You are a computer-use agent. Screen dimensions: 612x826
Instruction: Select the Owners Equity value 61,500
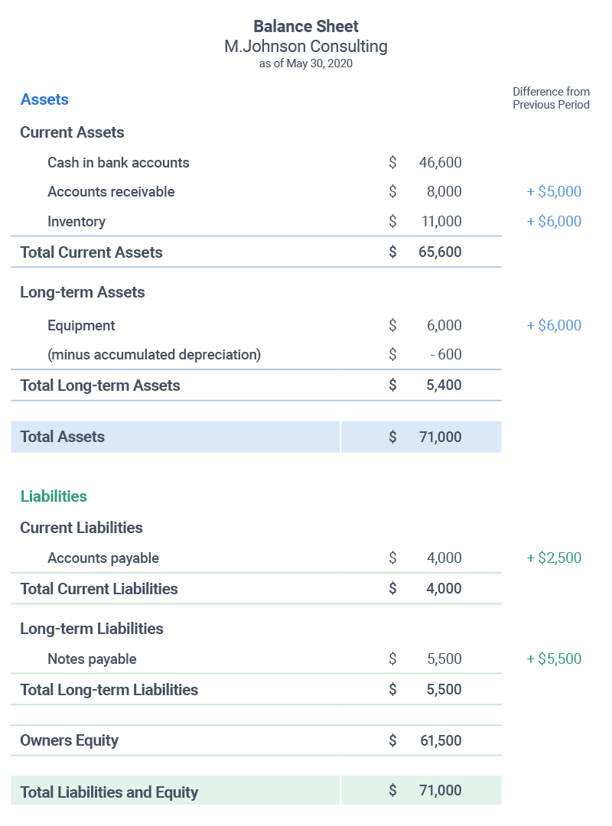[x=441, y=741]
